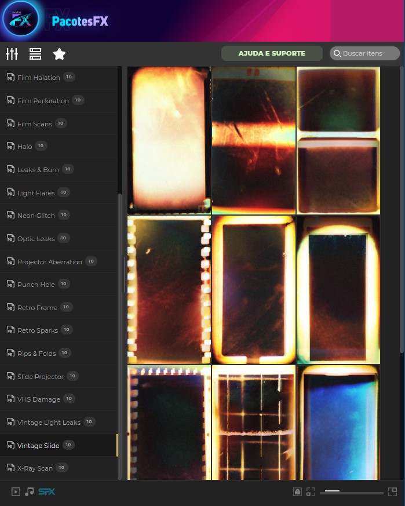Switch to list layout view icon
Viewport: 405px width, 506px height.
(x=35, y=54)
